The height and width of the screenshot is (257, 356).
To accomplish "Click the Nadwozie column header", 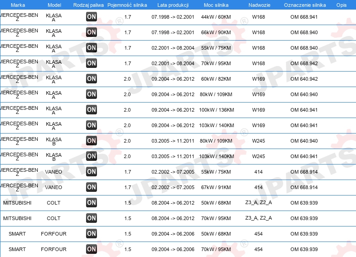I will coord(259,5).
